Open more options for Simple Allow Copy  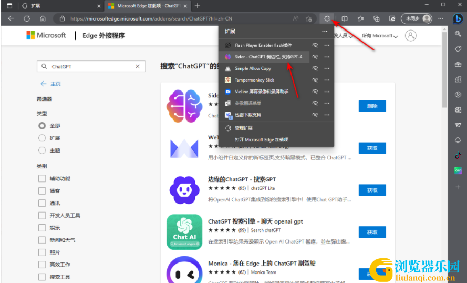327,68
